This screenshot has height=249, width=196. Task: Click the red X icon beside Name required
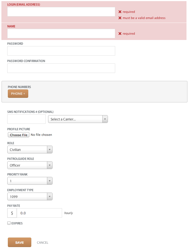pos(120,34)
